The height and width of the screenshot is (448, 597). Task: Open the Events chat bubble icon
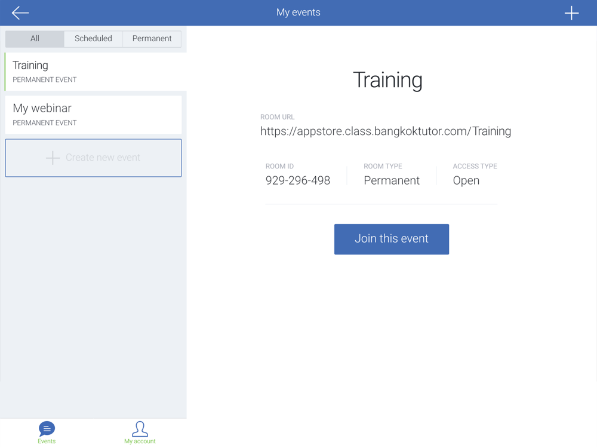47,428
